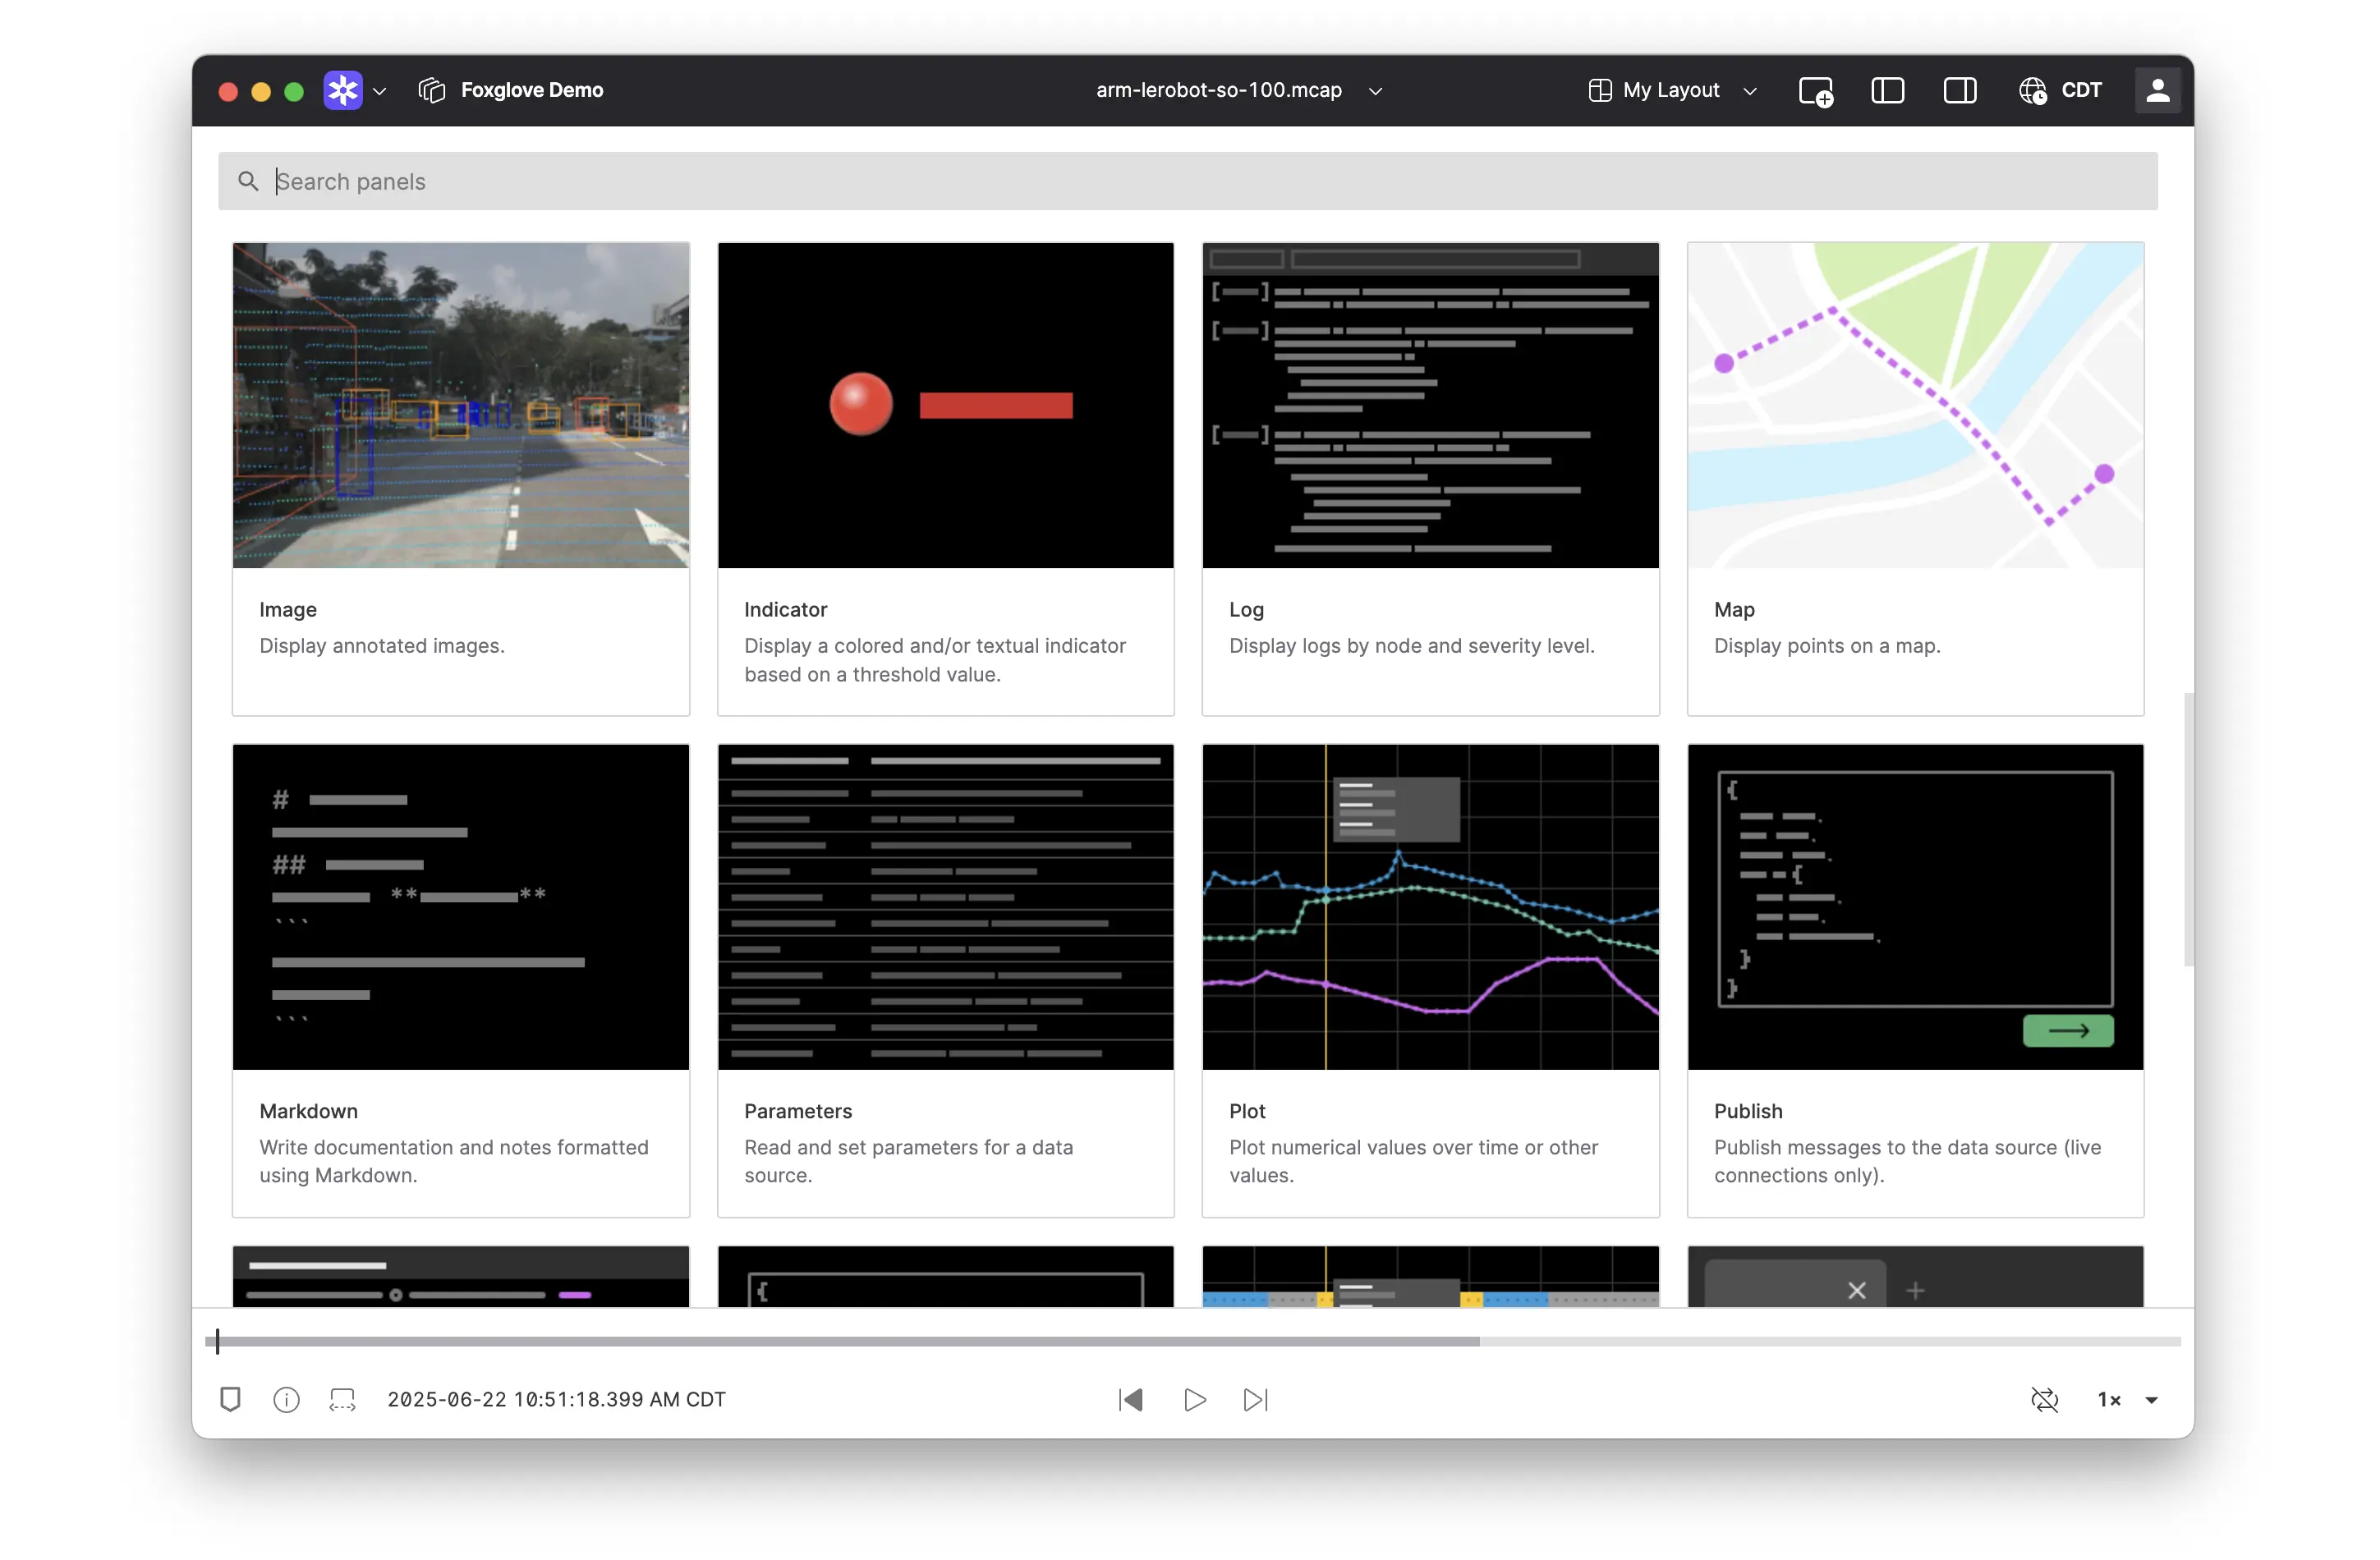Choose the Map panel card
Image resolution: width=2380 pixels, height=1560 pixels.
[x=1915, y=478]
